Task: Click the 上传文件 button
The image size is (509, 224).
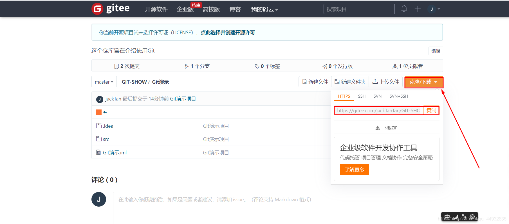Action: [386, 82]
